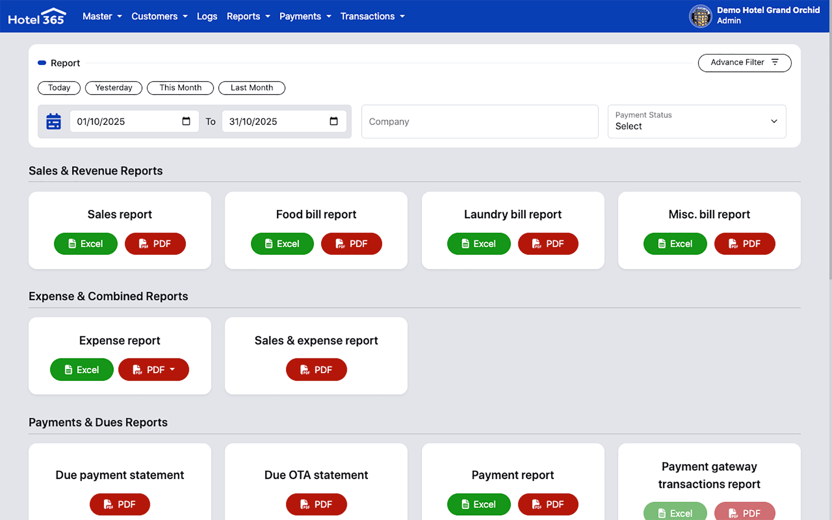Download Misc. bill report PDF
This screenshot has height=520, width=832.
coord(744,244)
